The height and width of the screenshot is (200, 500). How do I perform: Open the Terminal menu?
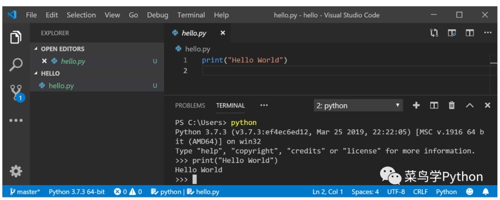click(x=191, y=15)
